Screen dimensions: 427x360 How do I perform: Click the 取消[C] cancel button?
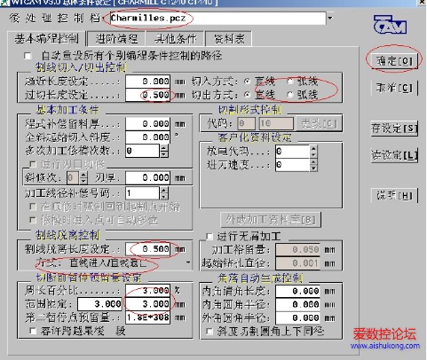(x=394, y=88)
